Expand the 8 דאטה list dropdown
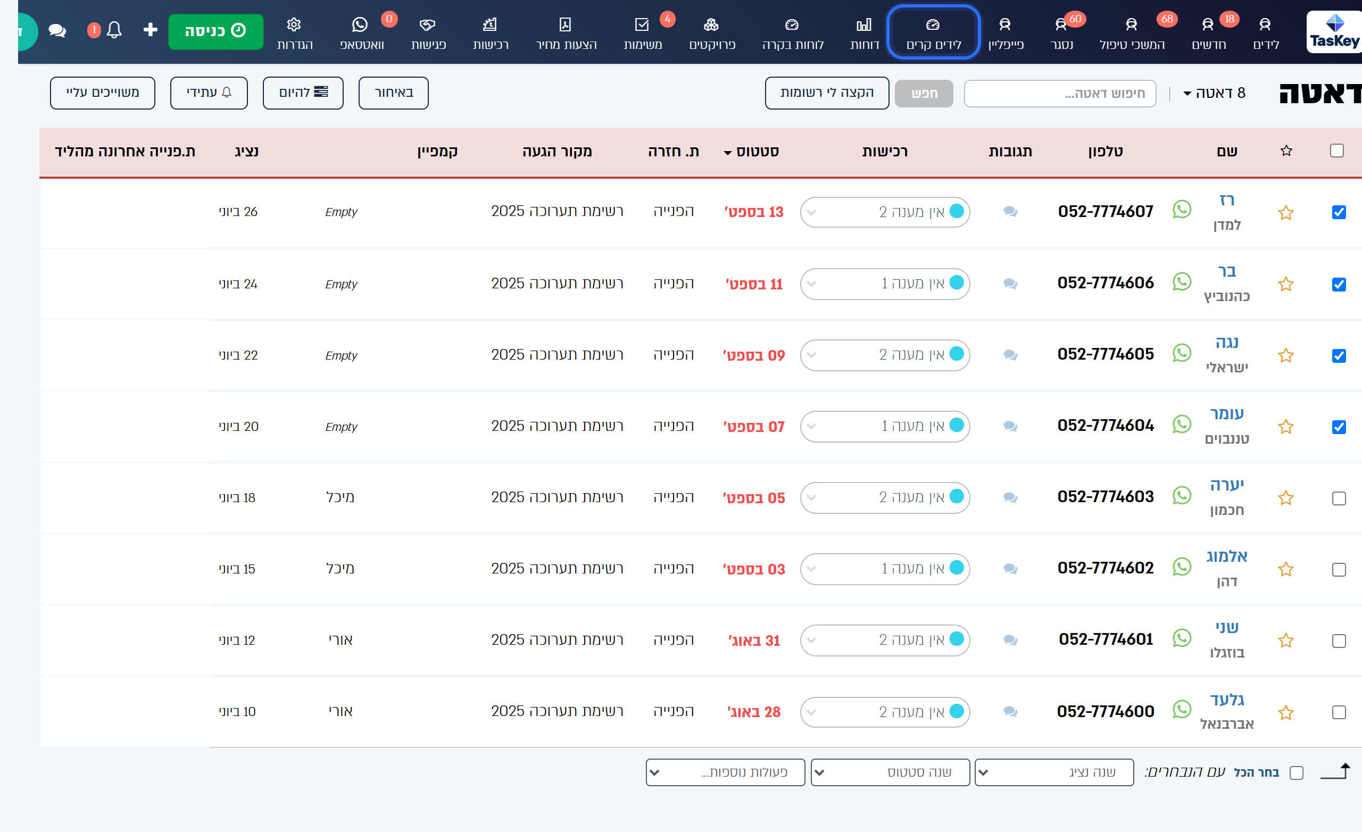Viewport: 1362px width, 832px height. 1214,93
